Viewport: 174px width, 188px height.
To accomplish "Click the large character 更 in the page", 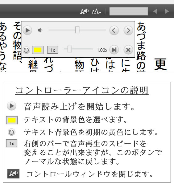I will pos(160,64).
